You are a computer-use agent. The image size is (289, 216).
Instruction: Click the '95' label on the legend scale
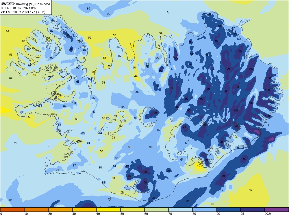[x=242, y=214]
